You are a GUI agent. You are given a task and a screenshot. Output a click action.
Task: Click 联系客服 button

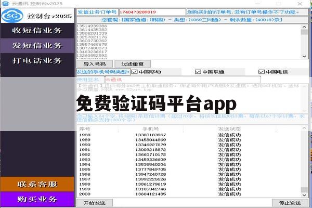37,184
